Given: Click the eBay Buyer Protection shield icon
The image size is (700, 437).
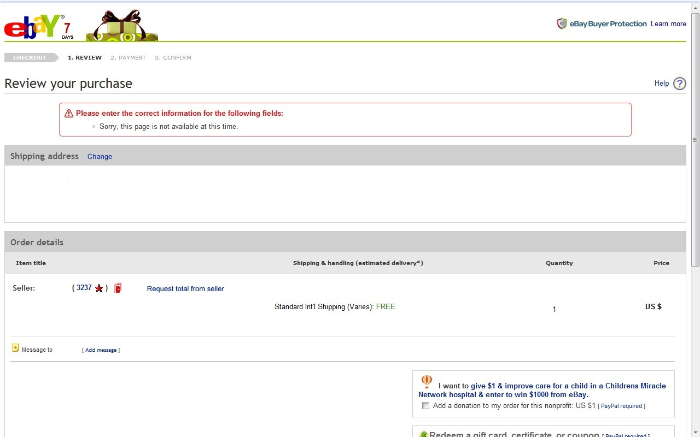Looking at the screenshot, I should [562, 23].
